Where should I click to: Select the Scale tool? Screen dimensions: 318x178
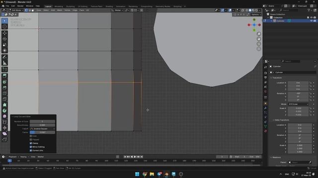coord(4,45)
